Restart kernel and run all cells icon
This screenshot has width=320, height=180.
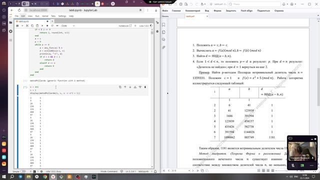(x=57, y=26)
